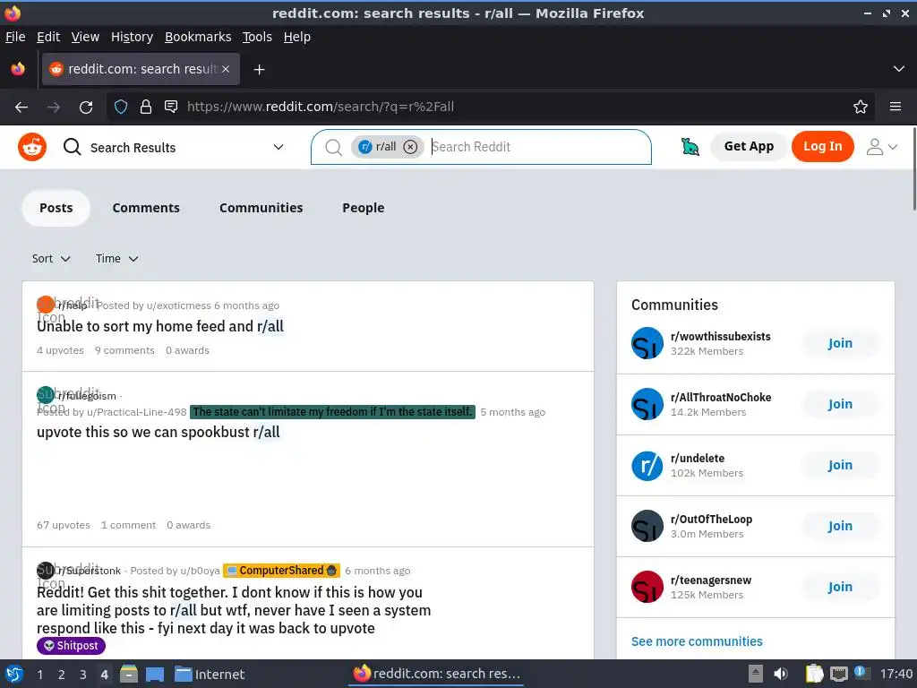Click the Get App button
This screenshot has height=688, width=917.
click(749, 146)
